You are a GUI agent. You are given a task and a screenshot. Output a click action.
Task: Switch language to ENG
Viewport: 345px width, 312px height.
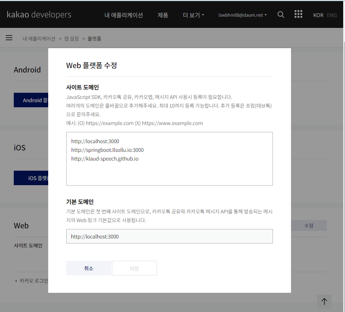tap(332, 15)
